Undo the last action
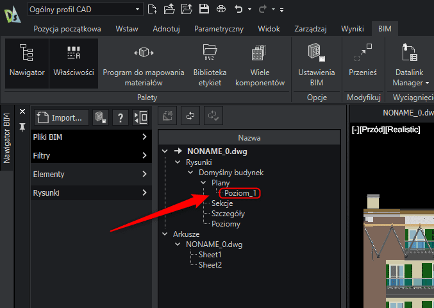 pos(238,9)
